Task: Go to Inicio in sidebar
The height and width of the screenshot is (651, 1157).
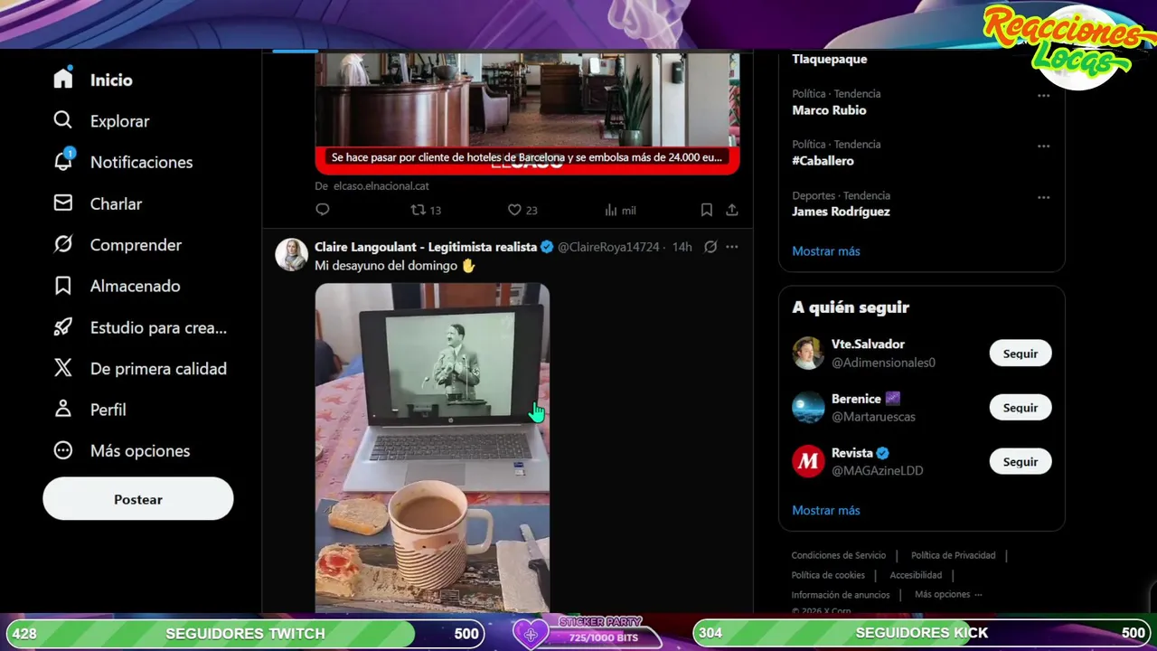Action: [x=111, y=80]
